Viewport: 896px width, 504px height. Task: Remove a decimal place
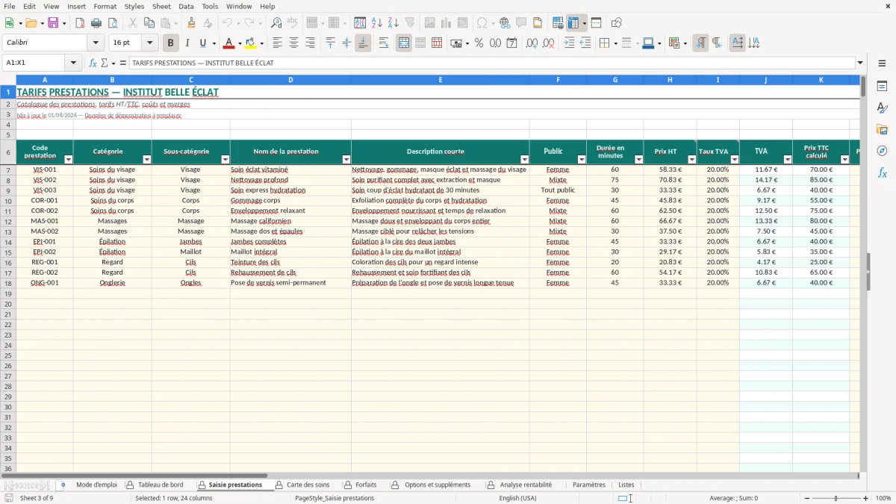tap(548, 43)
